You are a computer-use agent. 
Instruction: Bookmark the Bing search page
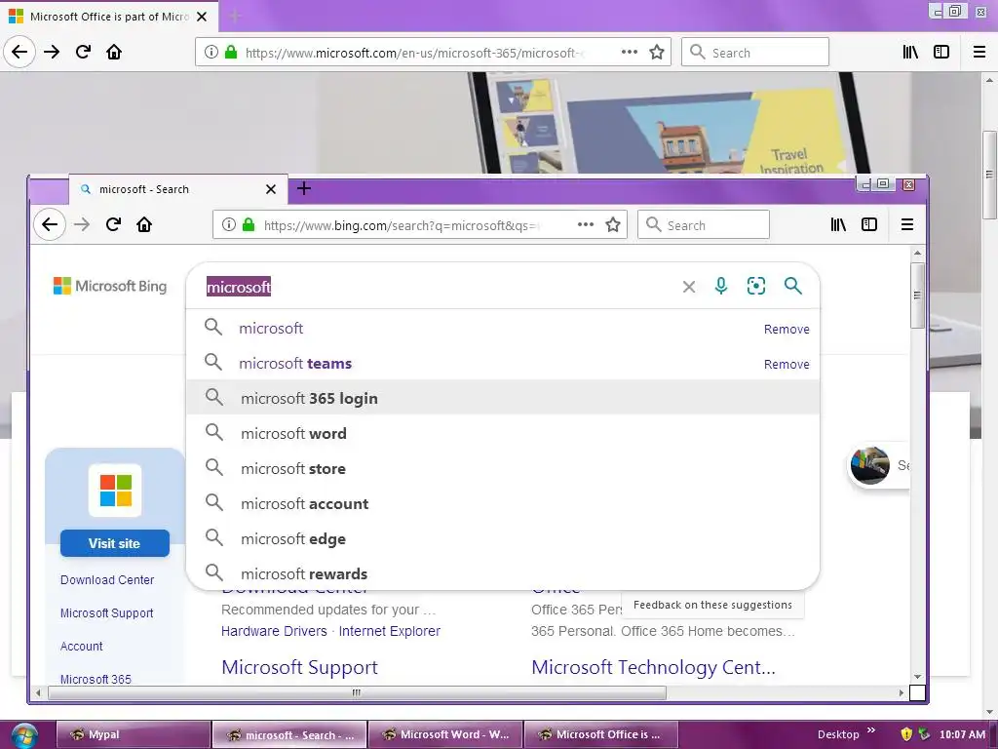(613, 225)
